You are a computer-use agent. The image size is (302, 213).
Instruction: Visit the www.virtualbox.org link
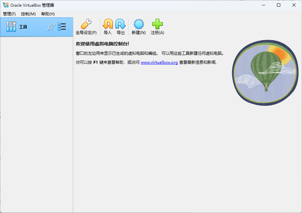(x=159, y=62)
